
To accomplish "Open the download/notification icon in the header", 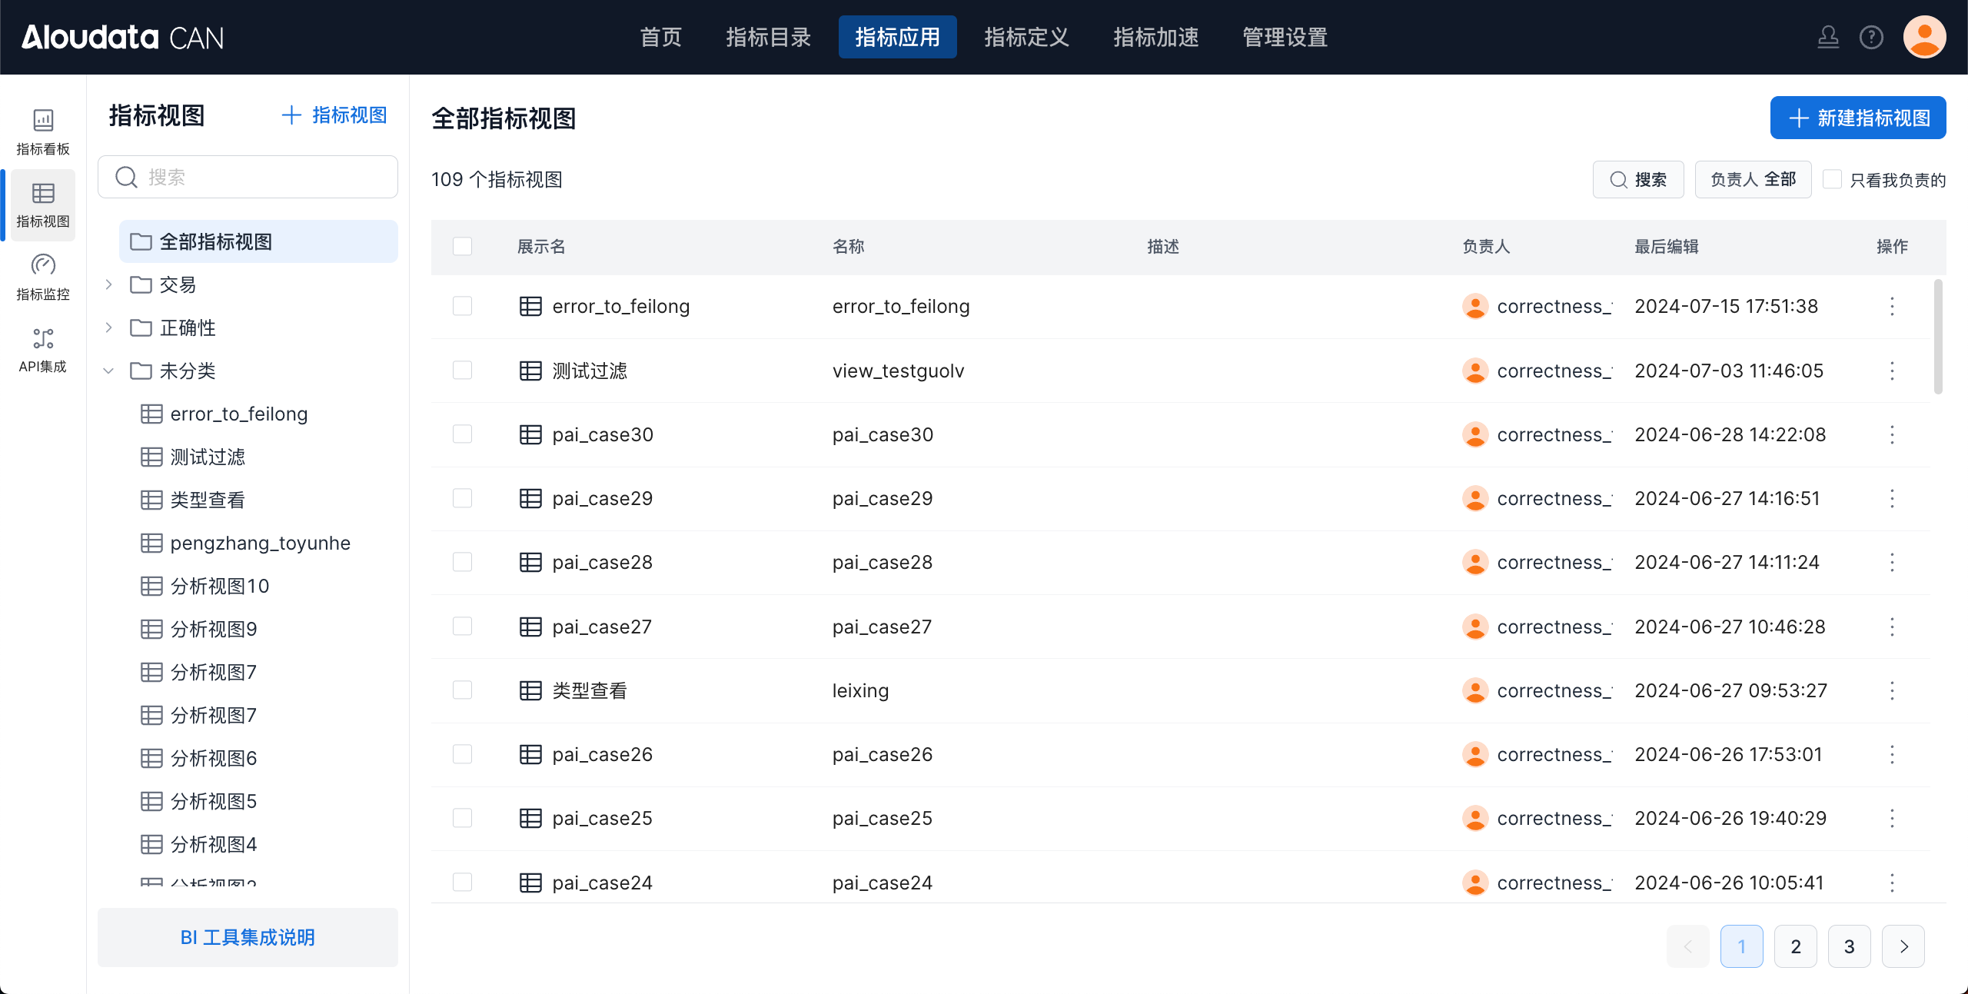I will point(1828,37).
